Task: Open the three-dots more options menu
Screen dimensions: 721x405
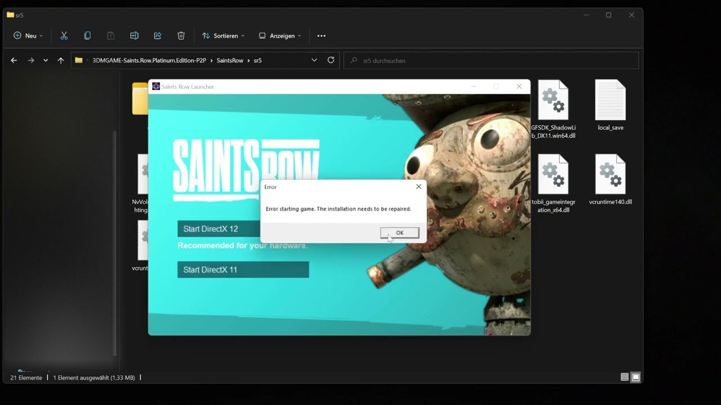Action: tap(321, 35)
